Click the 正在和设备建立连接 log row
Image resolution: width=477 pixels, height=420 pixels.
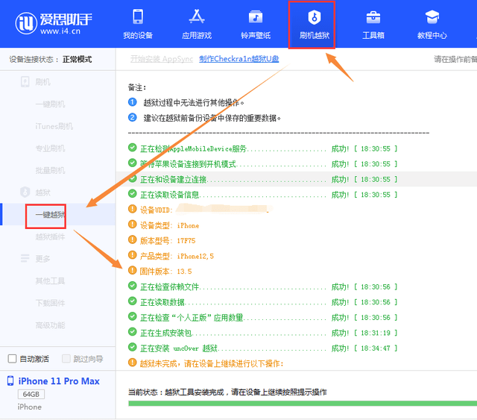[x=297, y=179]
